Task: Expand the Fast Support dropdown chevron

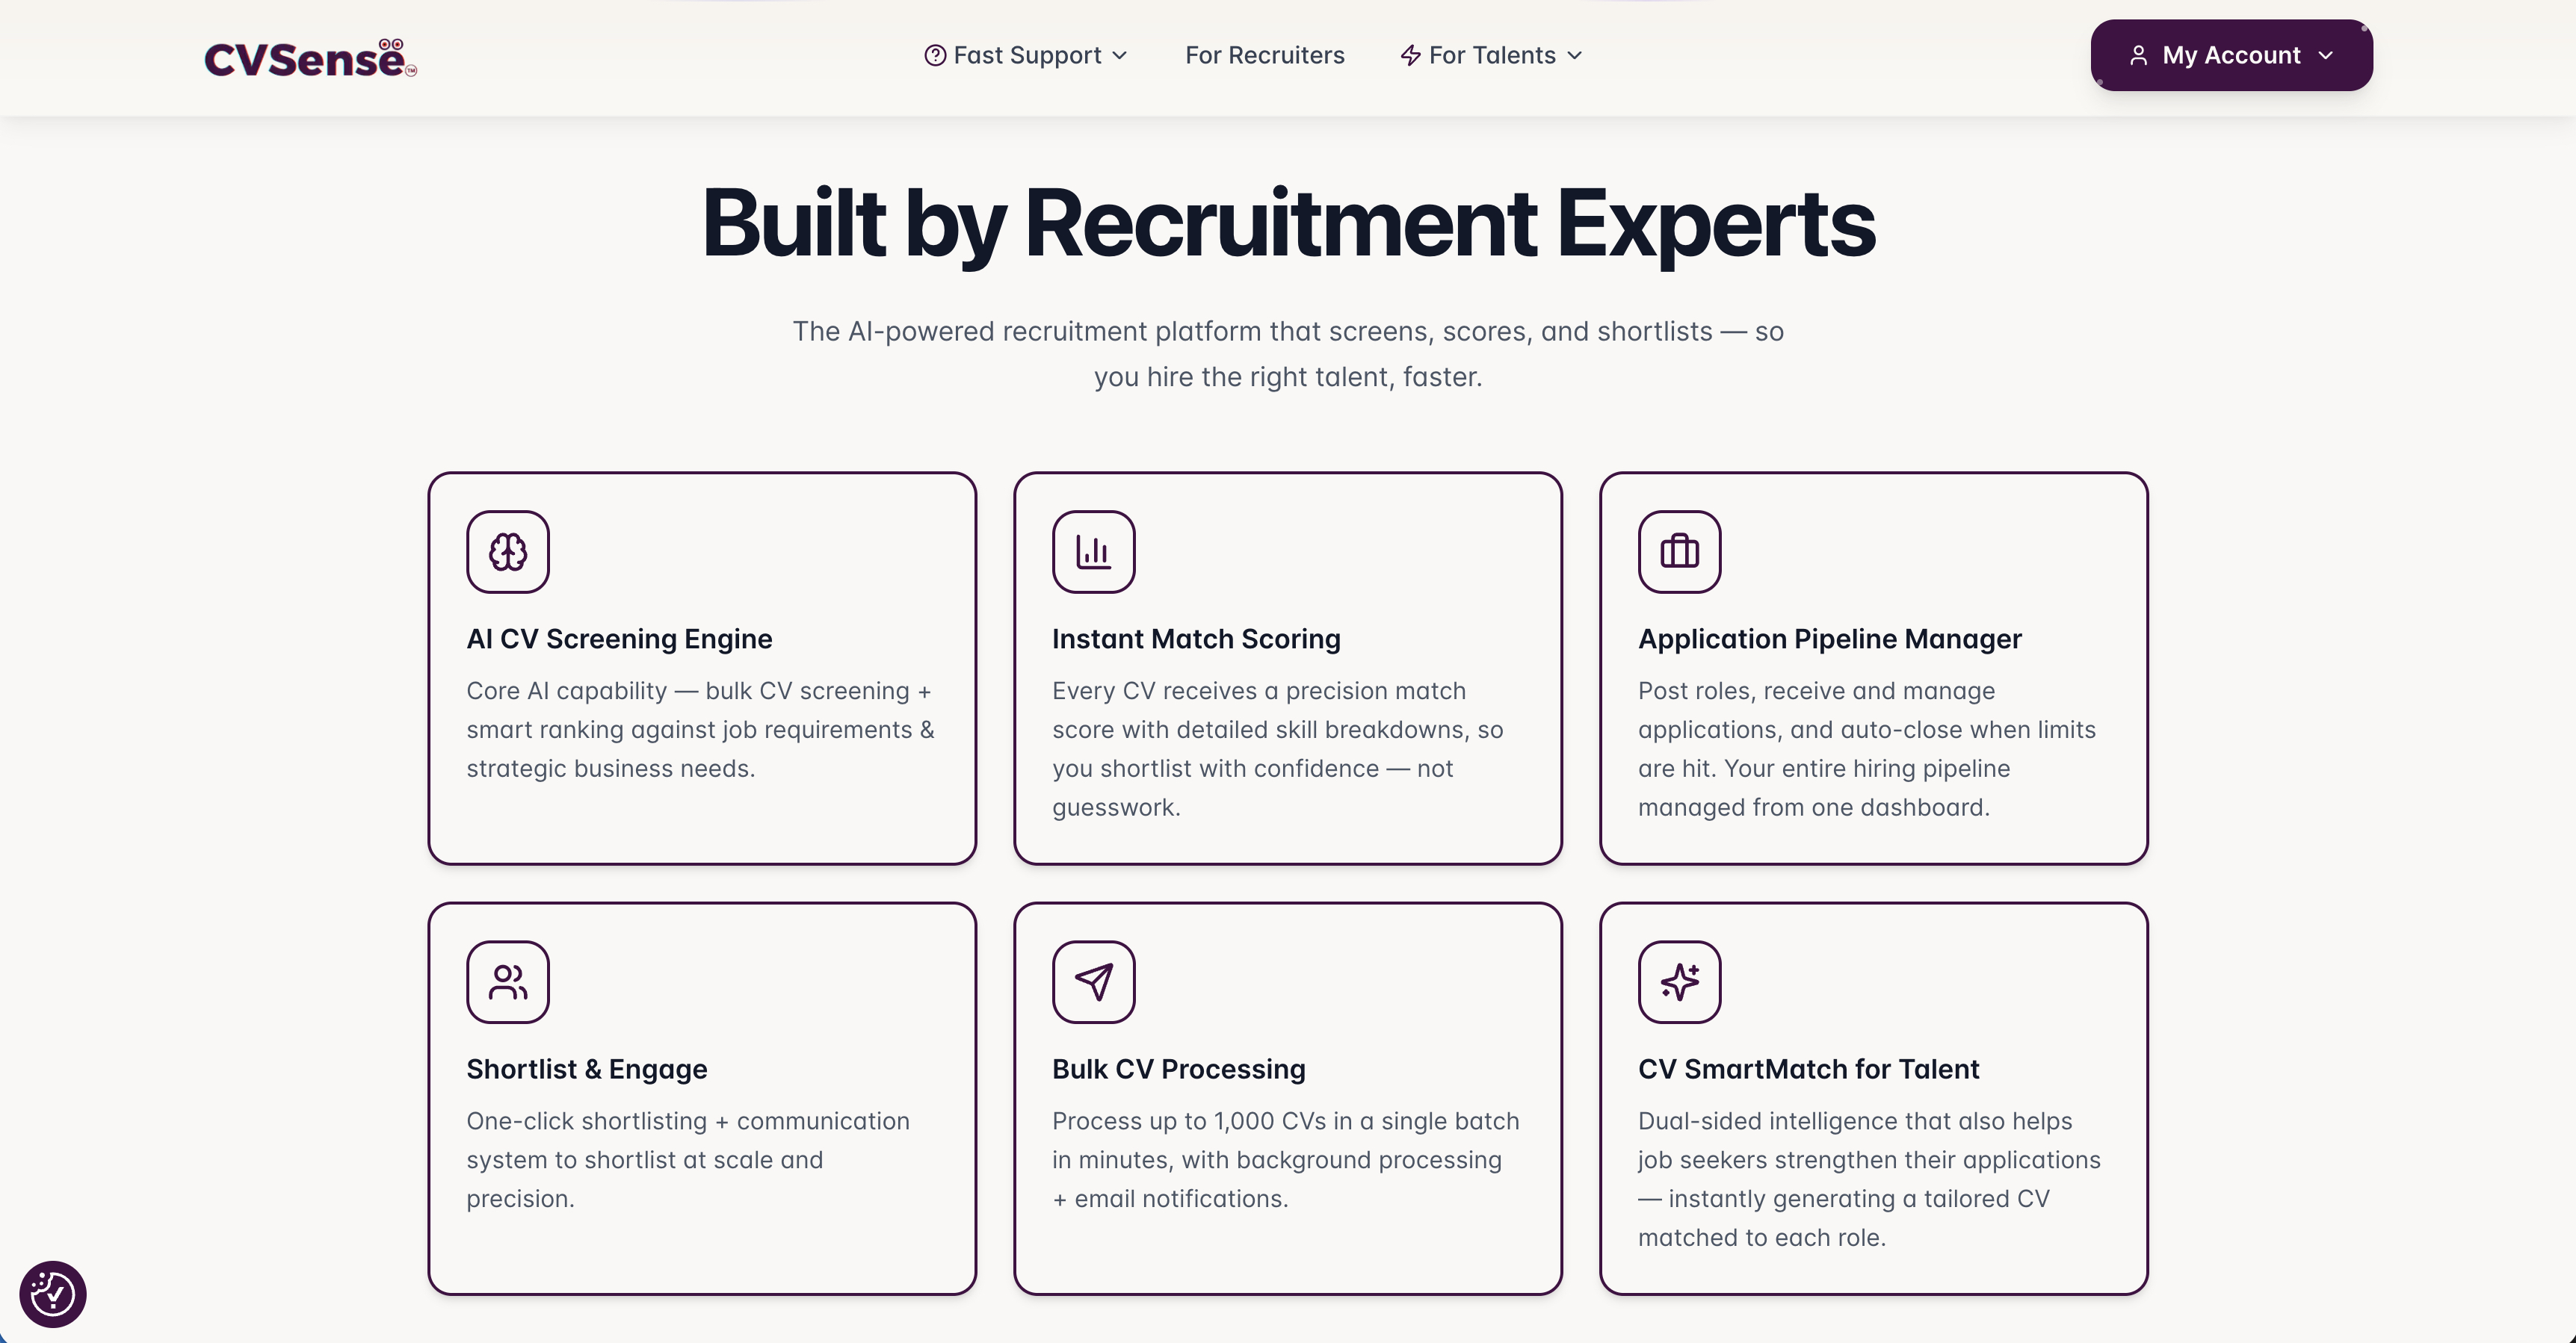Action: (x=1120, y=55)
